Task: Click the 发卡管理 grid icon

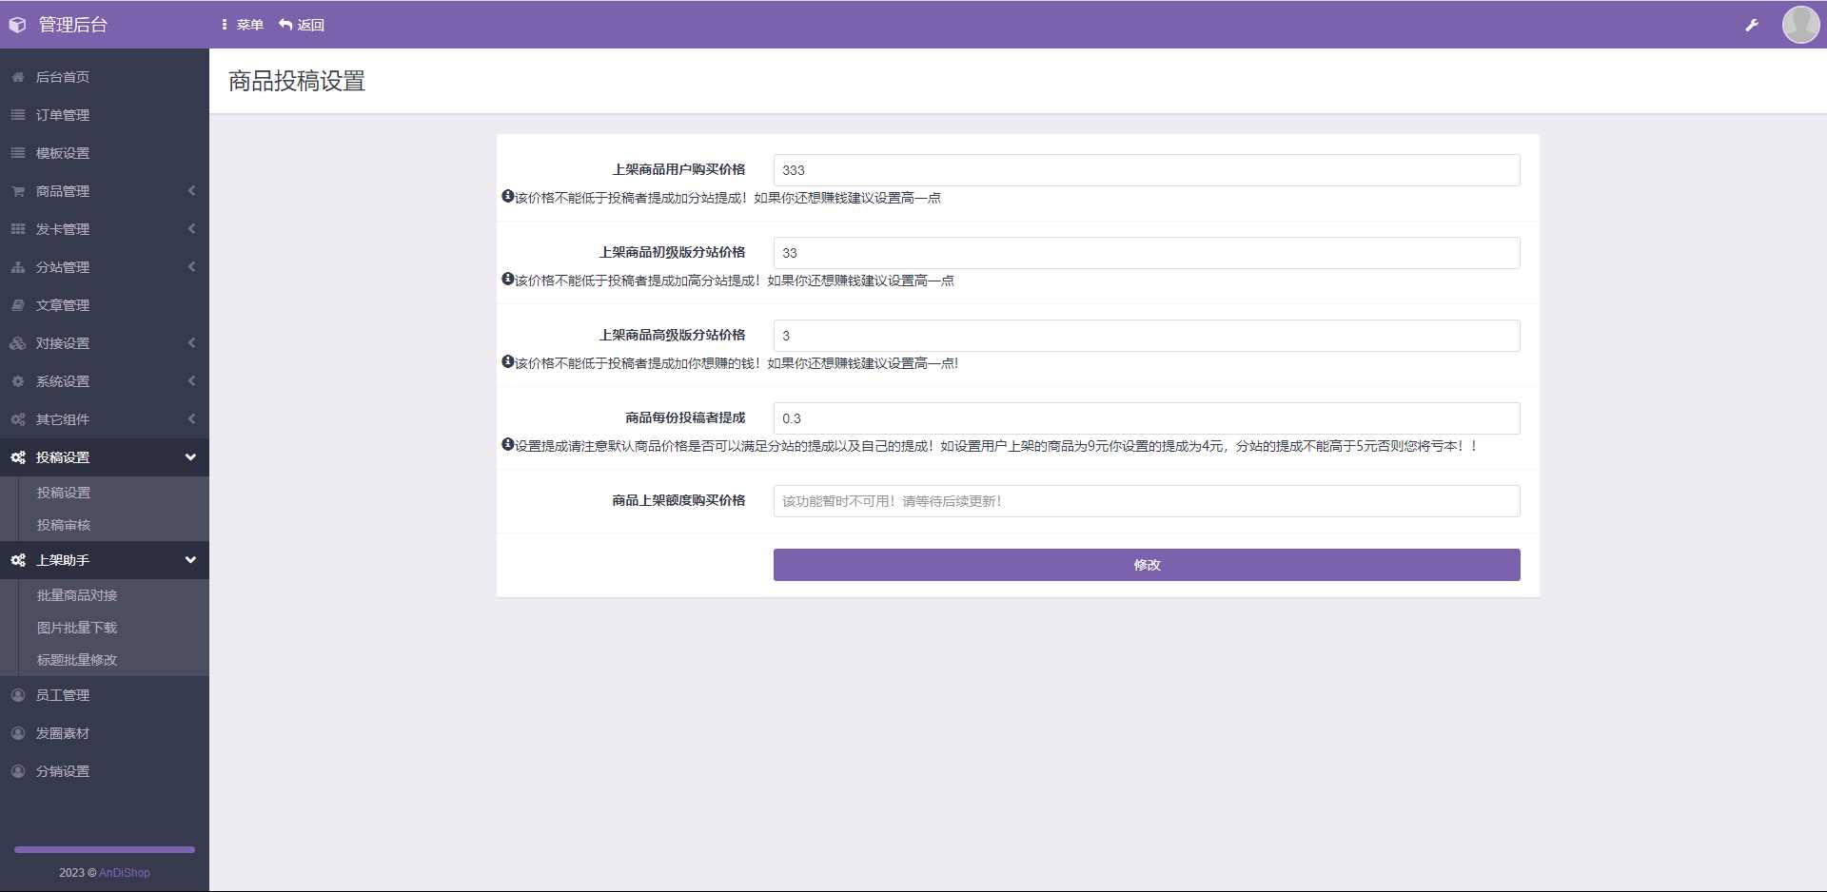Action: pyautogui.click(x=16, y=228)
